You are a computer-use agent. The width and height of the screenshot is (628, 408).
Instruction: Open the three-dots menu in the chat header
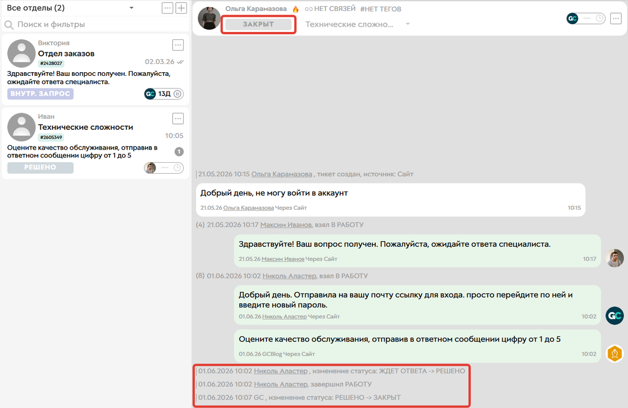click(x=615, y=18)
